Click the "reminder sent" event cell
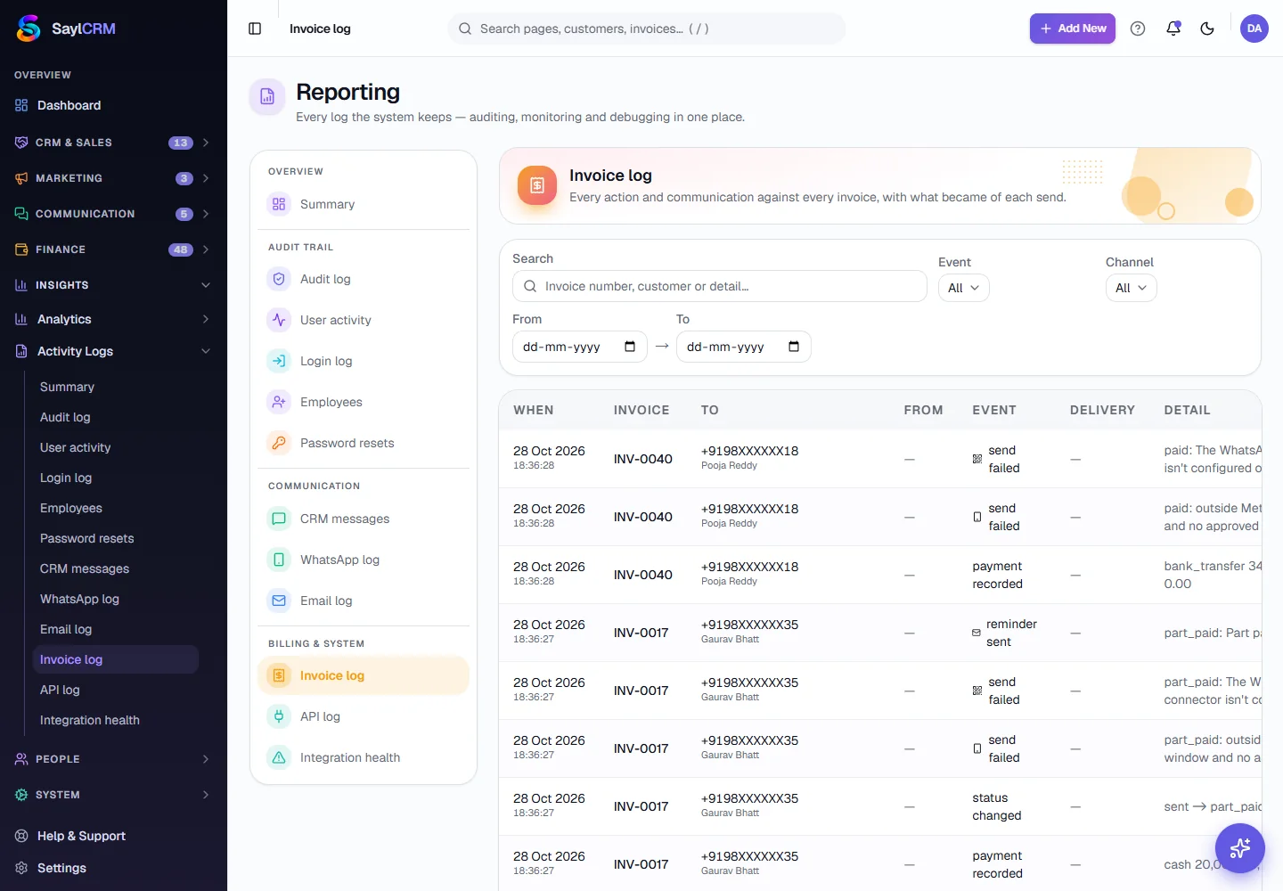The width and height of the screenshot is (1283, 891). click(1005, 633)
